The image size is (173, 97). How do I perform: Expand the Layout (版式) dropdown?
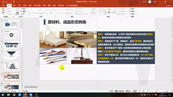pos(24,9)
